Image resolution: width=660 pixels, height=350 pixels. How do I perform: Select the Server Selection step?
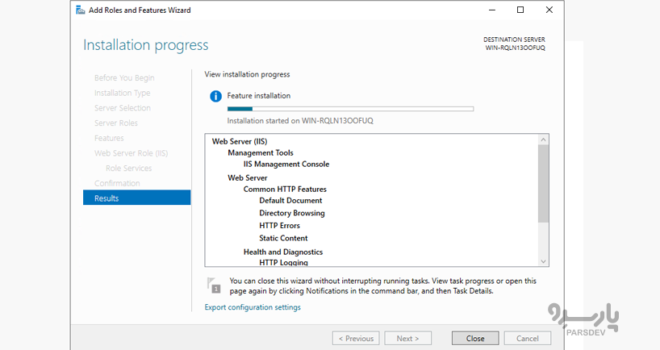[x=123, y=108]
